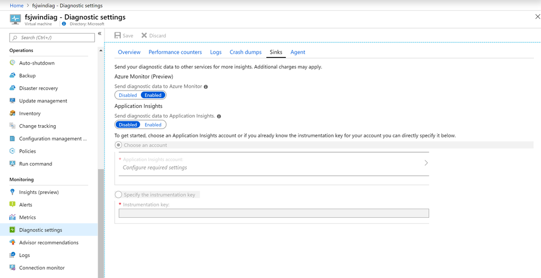Click the Auto-shutdown clock icon
The height and width of the screenshot is (278, 541).
click(x=12, y=63)
